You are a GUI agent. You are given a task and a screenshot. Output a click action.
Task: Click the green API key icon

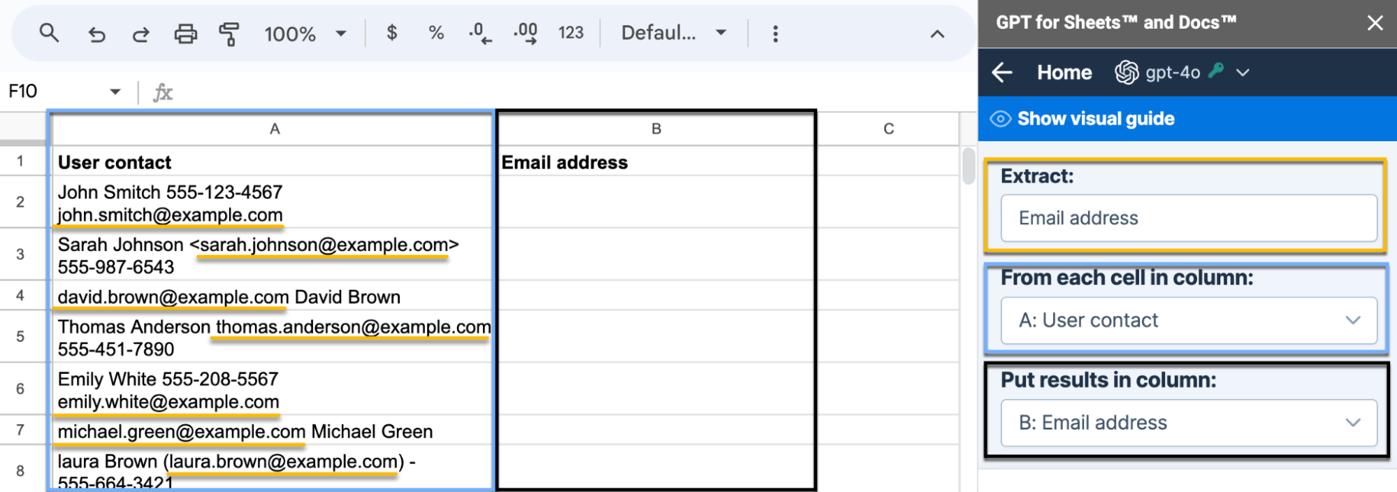pos(1216,70)
